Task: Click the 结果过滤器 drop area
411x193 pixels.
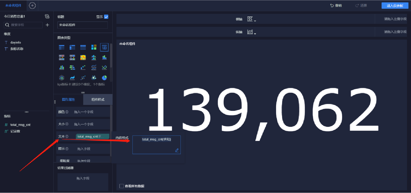Action: pos(83,182)
